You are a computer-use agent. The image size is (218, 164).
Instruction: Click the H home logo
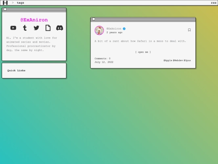(x=5, y=3)
